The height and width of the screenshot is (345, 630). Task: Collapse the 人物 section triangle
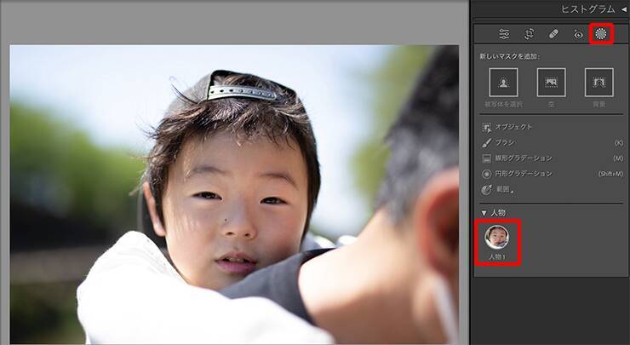[x=484, y=212]
